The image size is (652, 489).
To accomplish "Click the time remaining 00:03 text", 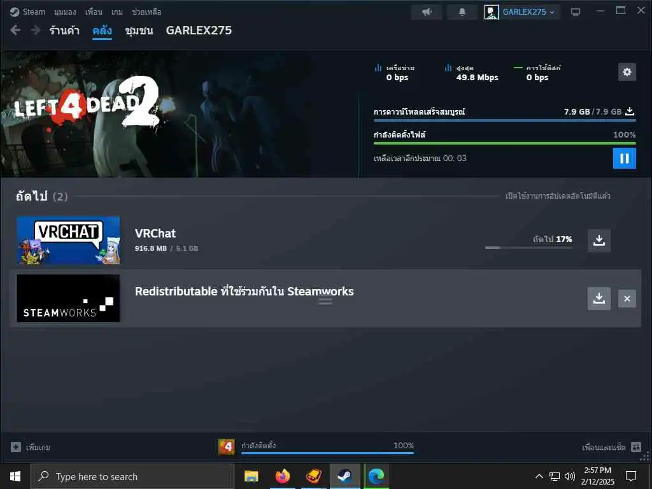I will click(x=420, y=158).
